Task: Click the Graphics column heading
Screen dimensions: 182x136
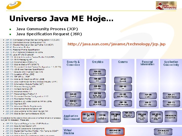Action: click(98, 62)
